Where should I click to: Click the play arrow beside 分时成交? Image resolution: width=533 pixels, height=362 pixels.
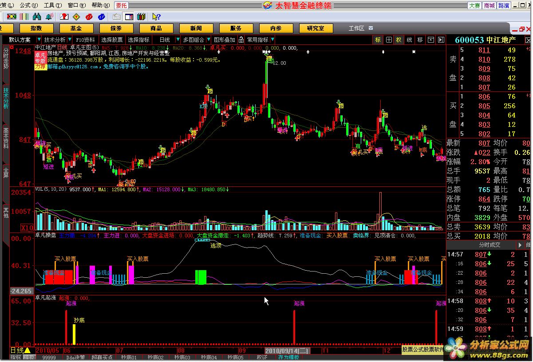520,245
